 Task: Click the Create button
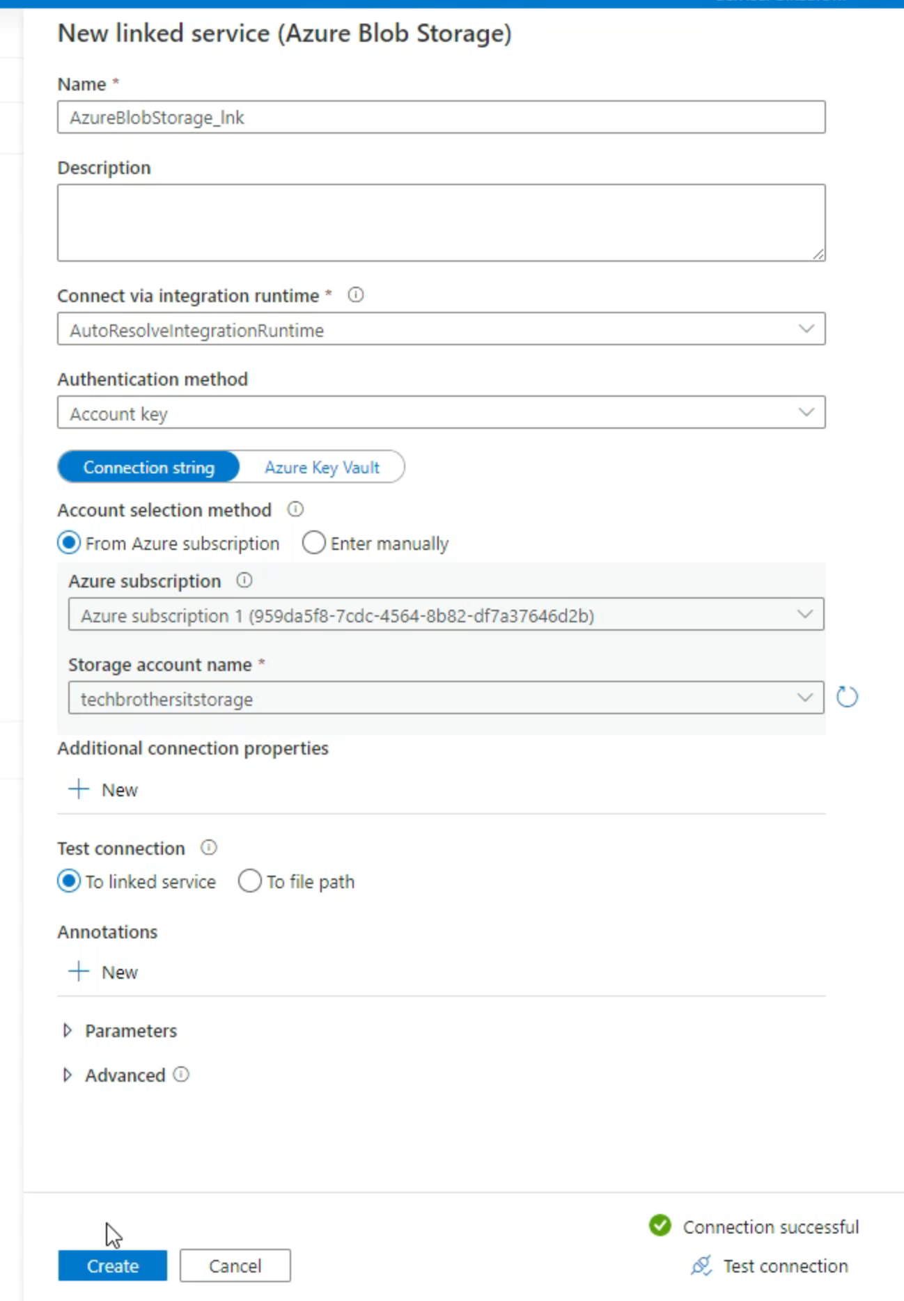[111, 1265]
